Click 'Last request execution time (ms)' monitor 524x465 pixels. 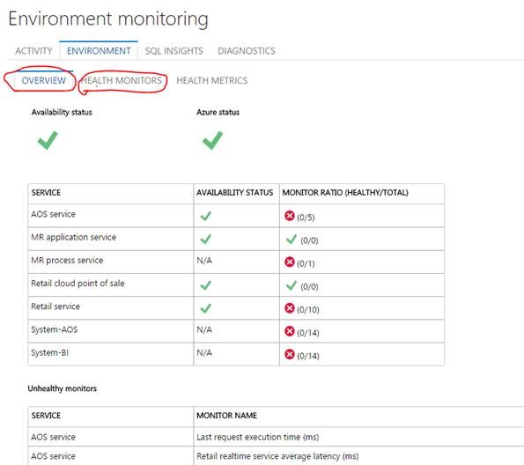click(x=258, y=437)
